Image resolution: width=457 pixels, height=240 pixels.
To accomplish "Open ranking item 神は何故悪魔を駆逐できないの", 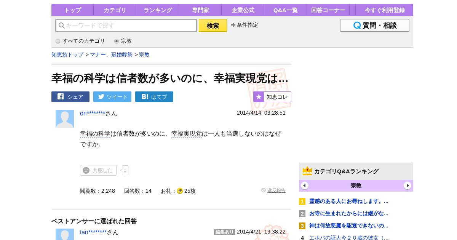I will click(349, 226).
